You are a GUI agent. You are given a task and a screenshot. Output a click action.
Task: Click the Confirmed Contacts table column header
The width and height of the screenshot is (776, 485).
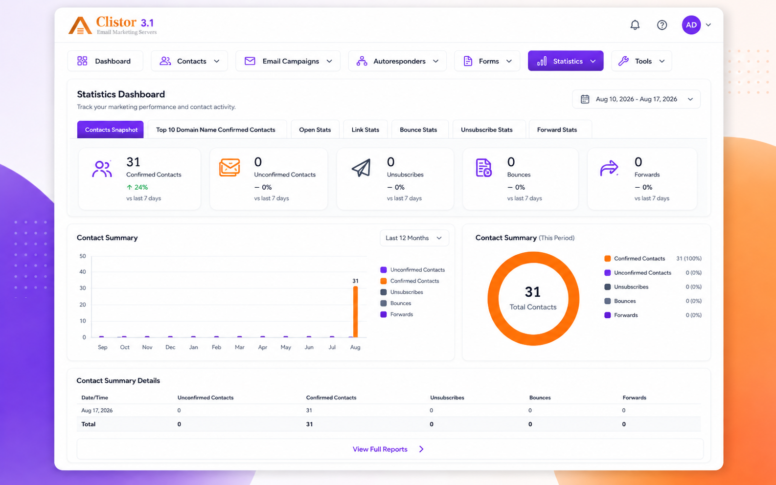pyautogui.click(x=331, y=398)
